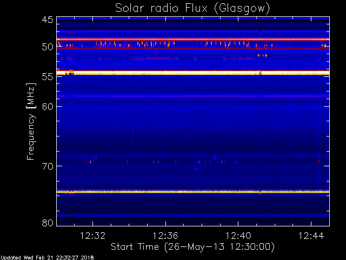The height and width of the screenshot is (260, 346).
Task: Click the 12:32 time label
Action: click(92, 236)
